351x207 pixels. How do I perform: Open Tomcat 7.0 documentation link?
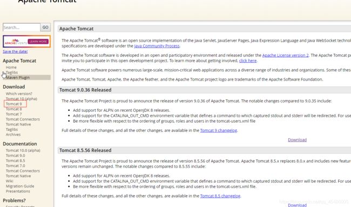pos(16,166)
